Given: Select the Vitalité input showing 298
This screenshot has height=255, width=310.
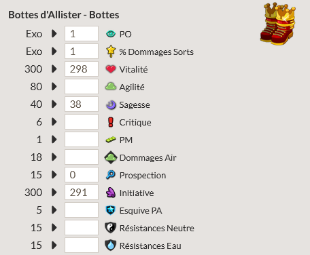Looking at the screenshot, I should (x=82, y=68).
